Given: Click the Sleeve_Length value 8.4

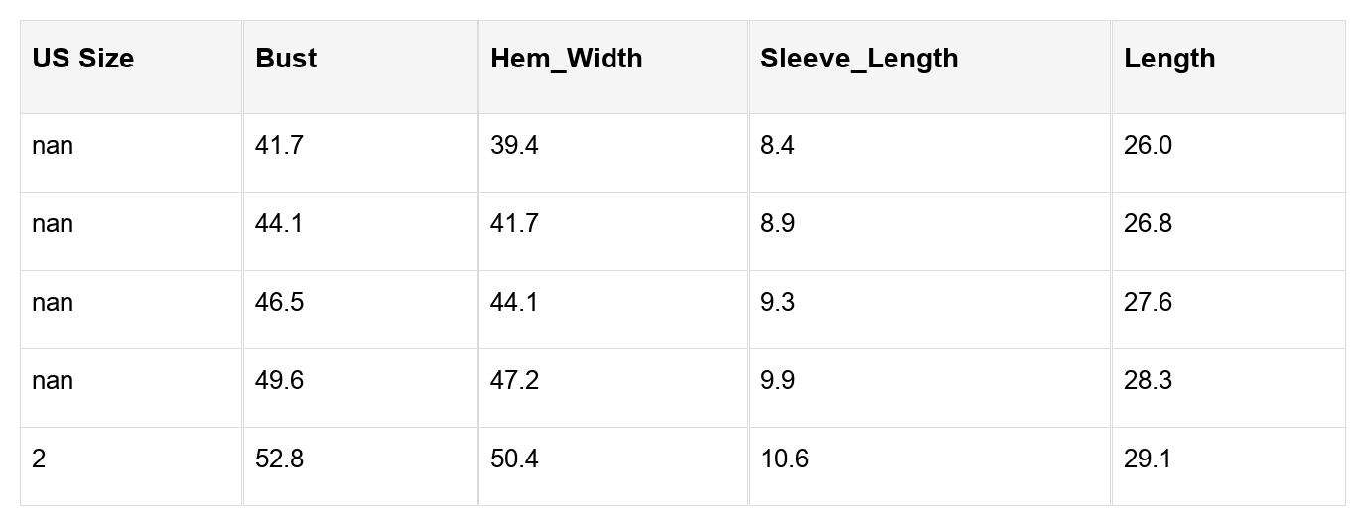Looking at the screenshot, I should 777,146.
